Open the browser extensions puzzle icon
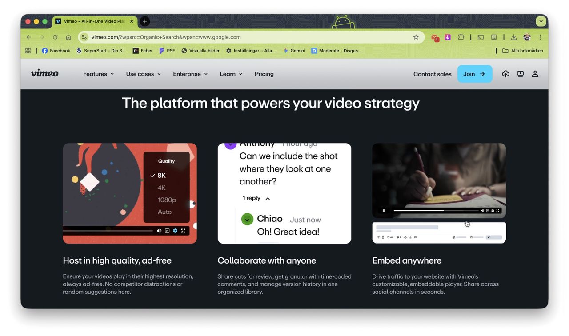Viewport: 569px width, 336px height. coord(461,37)
